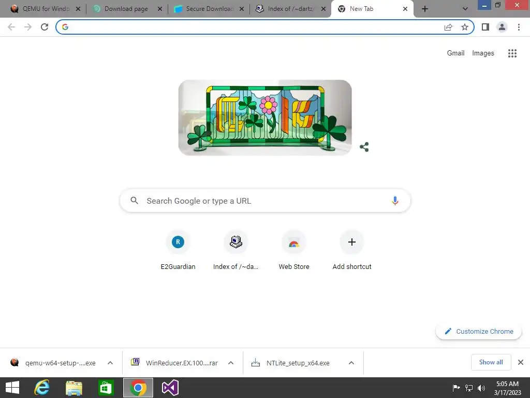
Task: Switch to the Index of /~dartz tab
Action: pyautogui.click(x=291, y=9)
